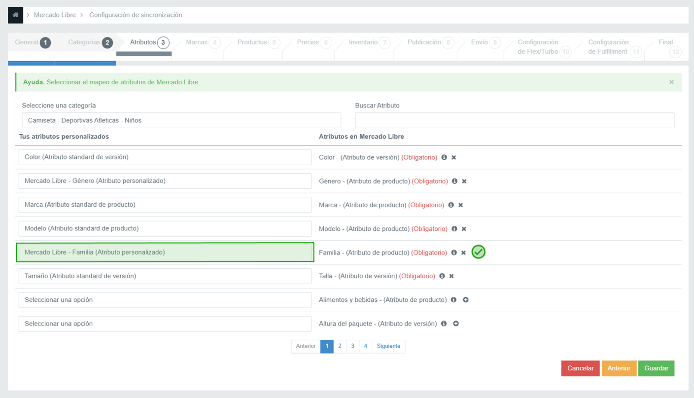The width and height of the screenshot is (694, 398).
Task: Remove the Marca attribute mapping
Action: coord(461,205)
